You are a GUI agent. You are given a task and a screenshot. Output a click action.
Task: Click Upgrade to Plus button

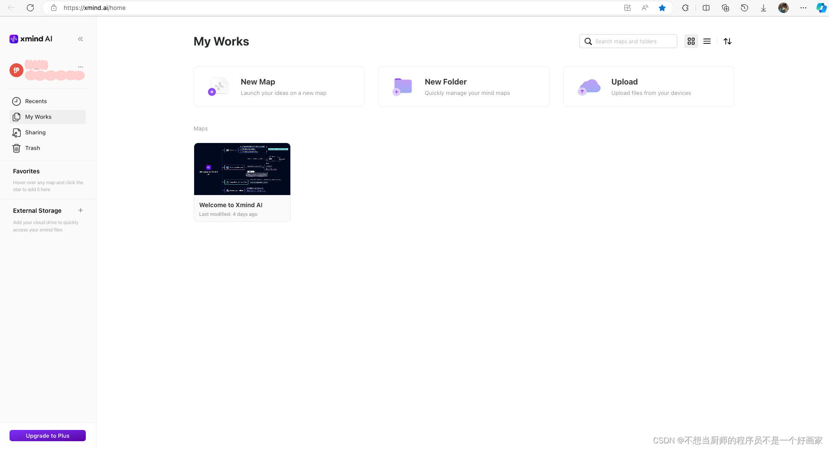[x=48, y=436]
